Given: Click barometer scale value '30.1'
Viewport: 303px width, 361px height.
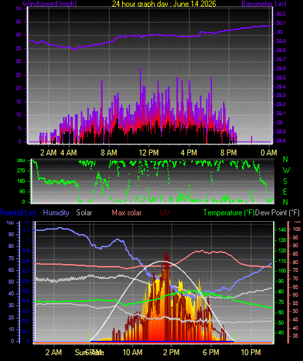Looking at the screenshot, I should click(x=281, y=23).
